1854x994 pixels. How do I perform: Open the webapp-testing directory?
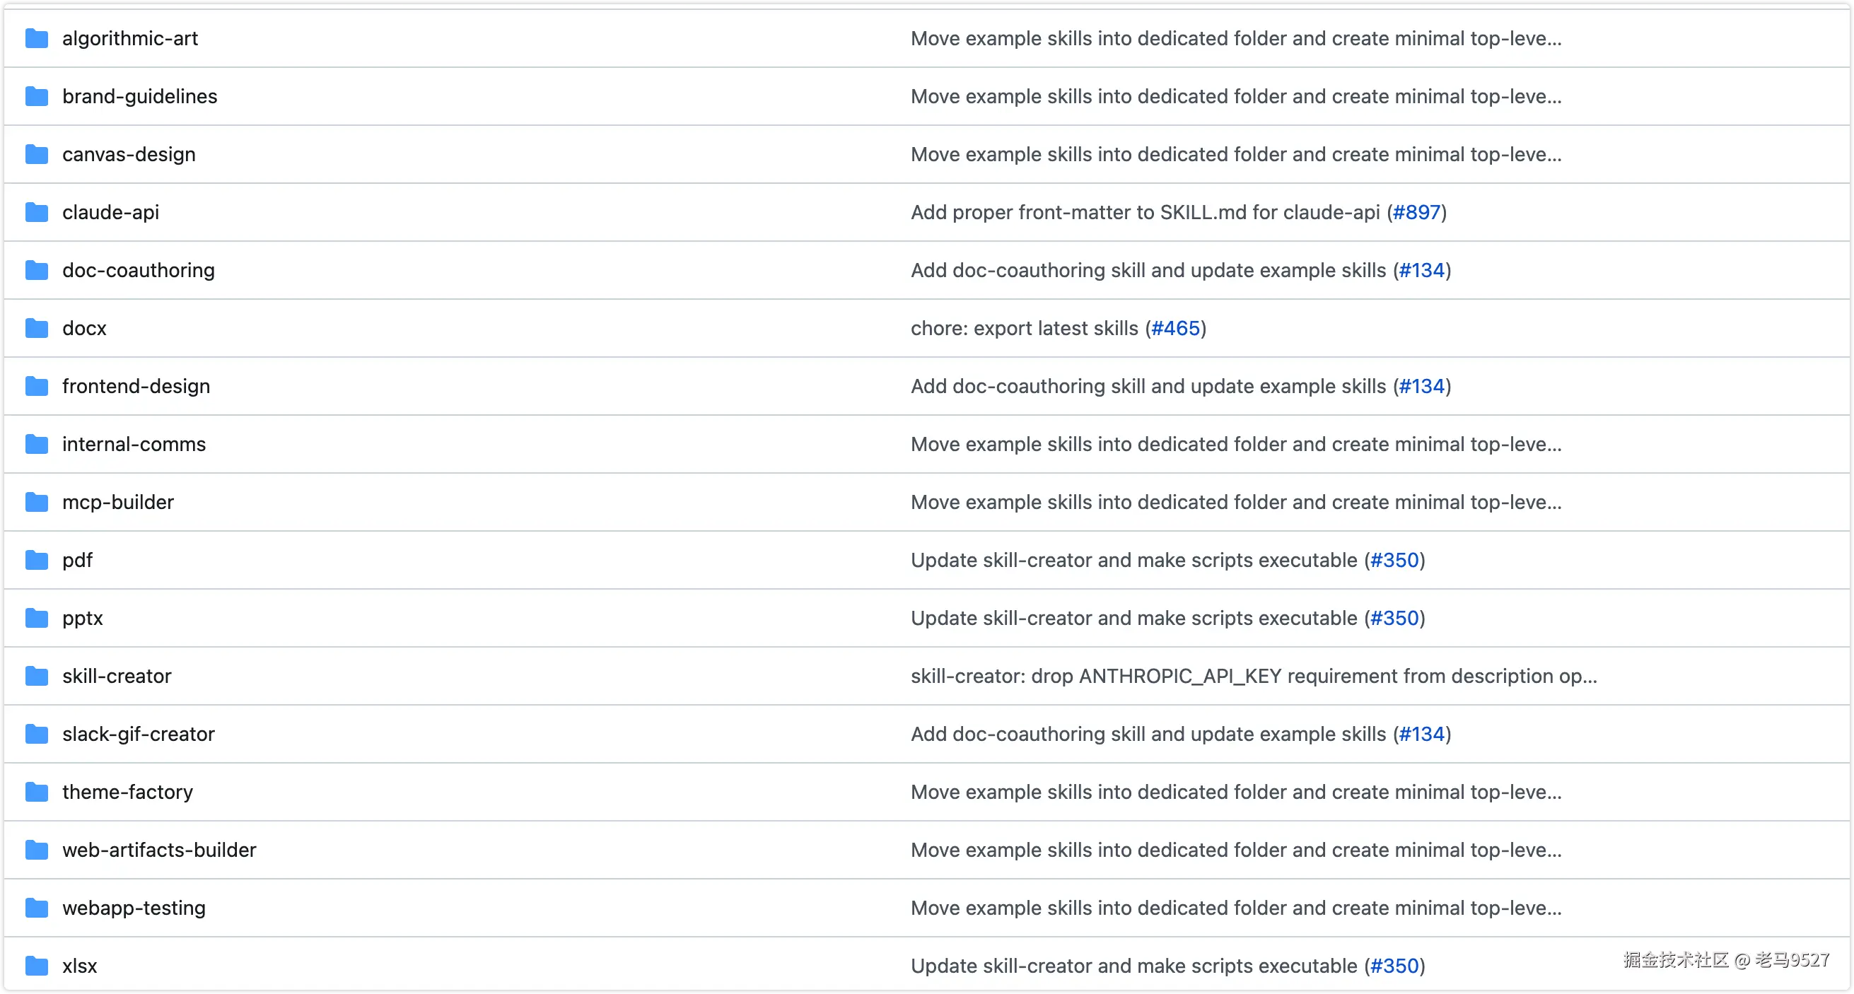pyautogui.click(x=134, y=908)
